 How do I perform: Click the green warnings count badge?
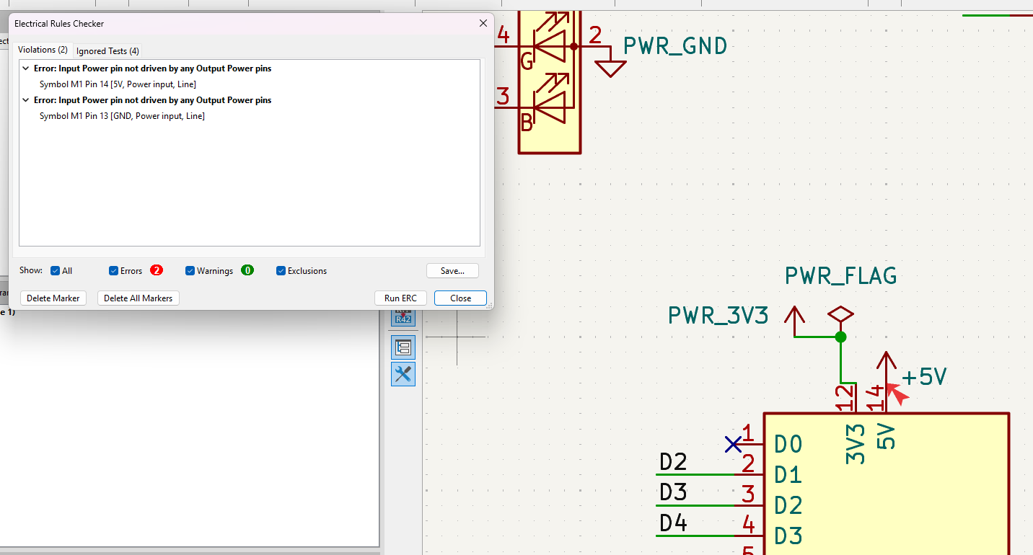pos(247,270)
